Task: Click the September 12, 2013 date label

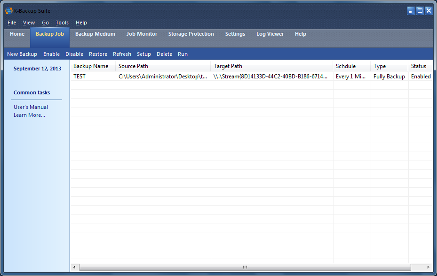Action: (x=37, y=69)
